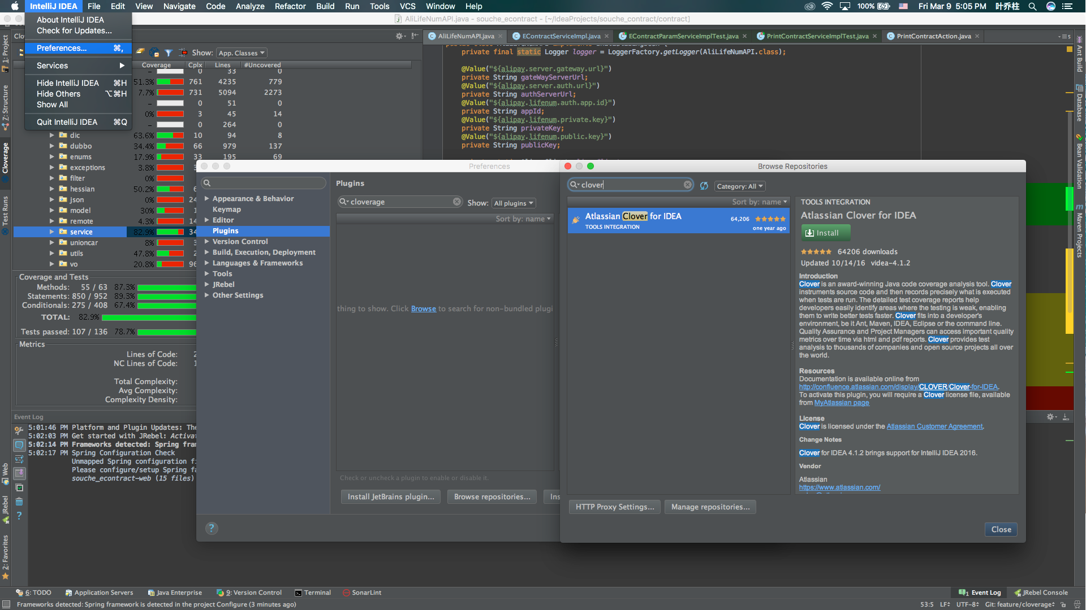This screenshot has height=610, width=1086.
Task: Click the Wi-Fi status icon
Action: (x=828, y=6)
